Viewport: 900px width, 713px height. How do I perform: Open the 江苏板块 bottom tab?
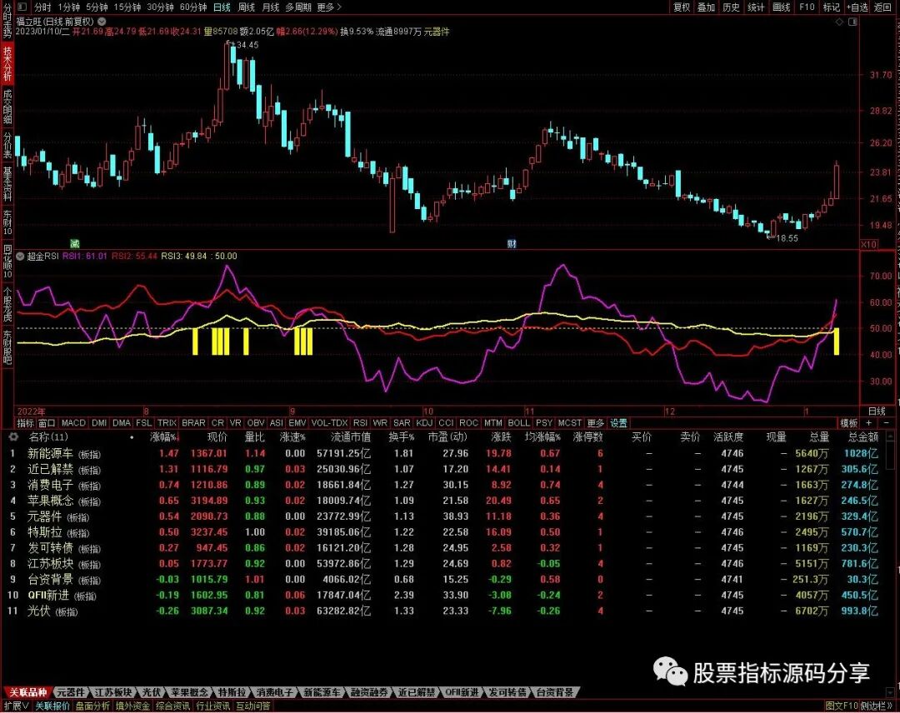pyautogui.click(x=113, y=692)
